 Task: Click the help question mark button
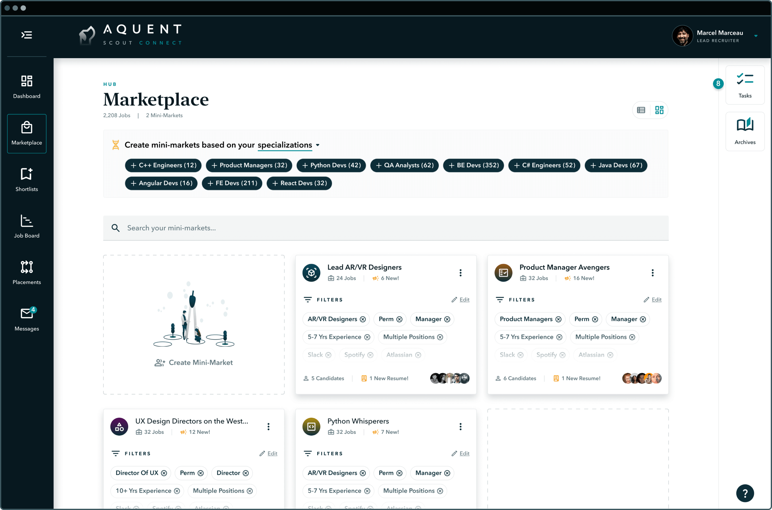click(745, 493)
